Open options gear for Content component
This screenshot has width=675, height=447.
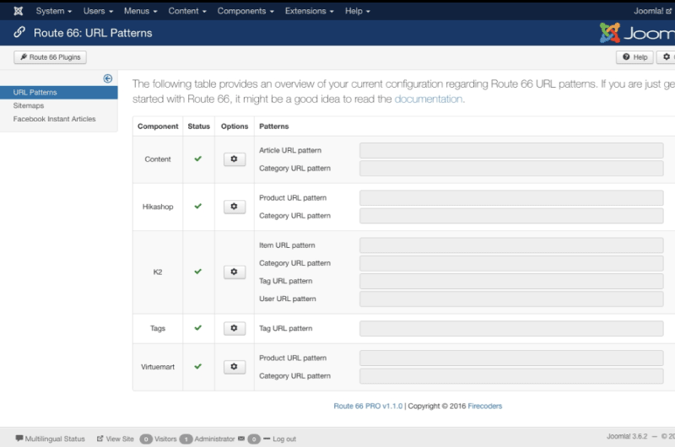(x=235, y=159)
